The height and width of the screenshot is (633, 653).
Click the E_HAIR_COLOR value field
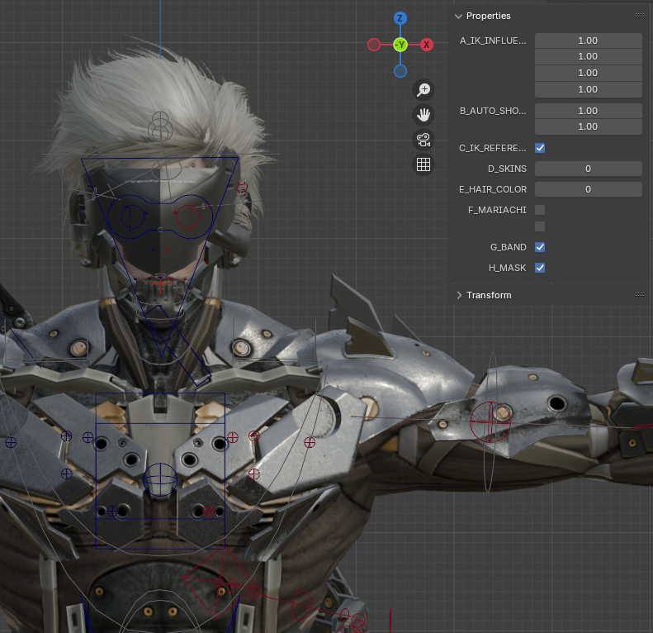pos(588,189)
